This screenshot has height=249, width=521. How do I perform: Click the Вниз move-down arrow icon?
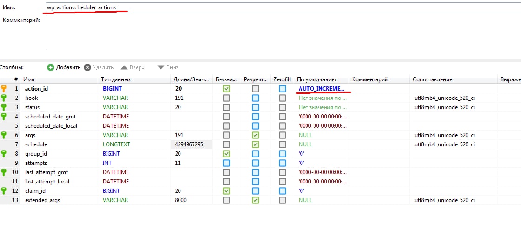tap(161, 67)
